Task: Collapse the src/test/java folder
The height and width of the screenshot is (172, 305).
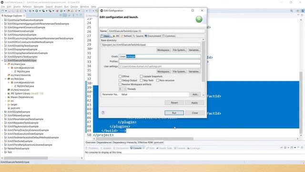Action: click(x=6, y=79)
